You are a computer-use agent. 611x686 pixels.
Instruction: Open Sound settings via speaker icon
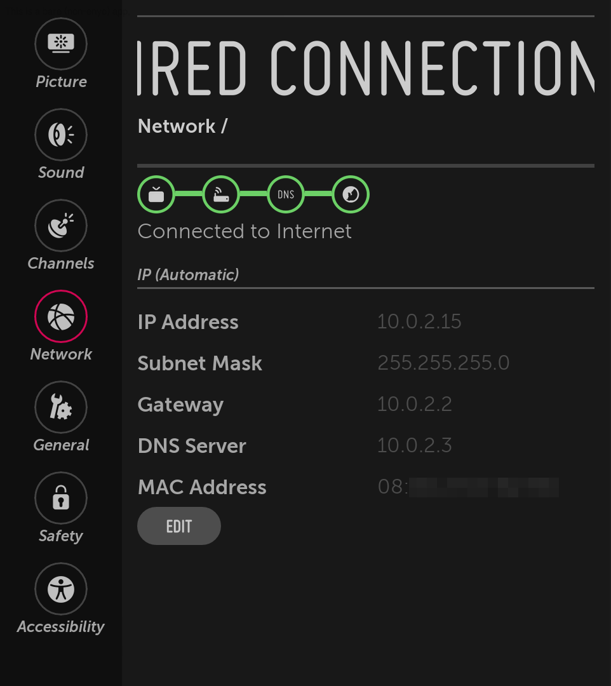click(x=60, y=135)
